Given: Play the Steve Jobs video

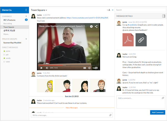Looking at the screenshot, I should click(41, 68).
